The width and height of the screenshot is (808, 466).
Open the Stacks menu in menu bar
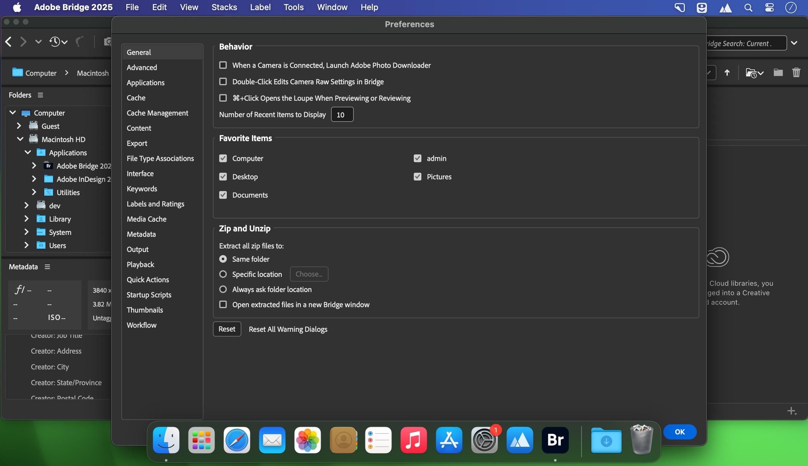tap(224, 7)
